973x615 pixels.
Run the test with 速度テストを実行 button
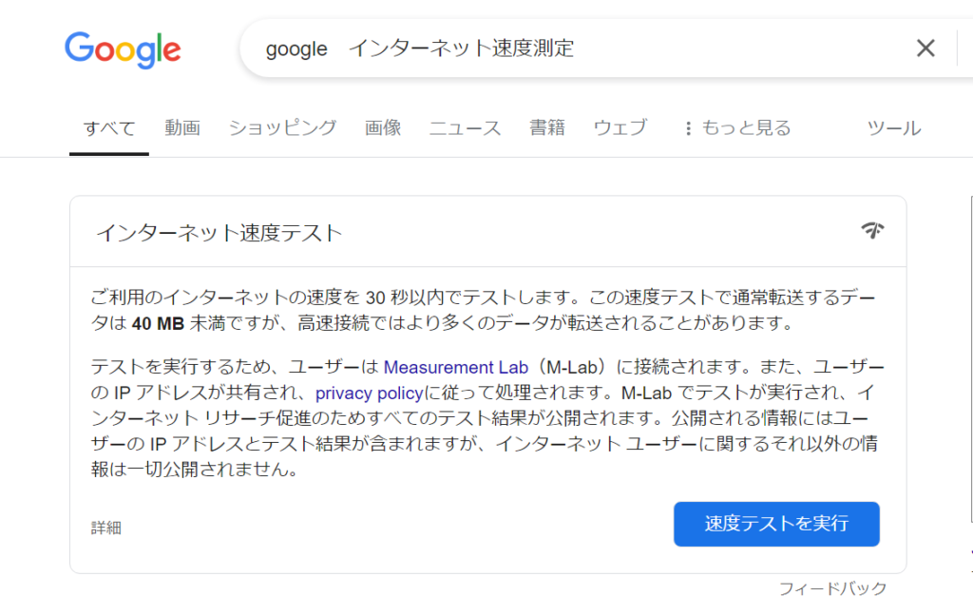coord(776,524)
